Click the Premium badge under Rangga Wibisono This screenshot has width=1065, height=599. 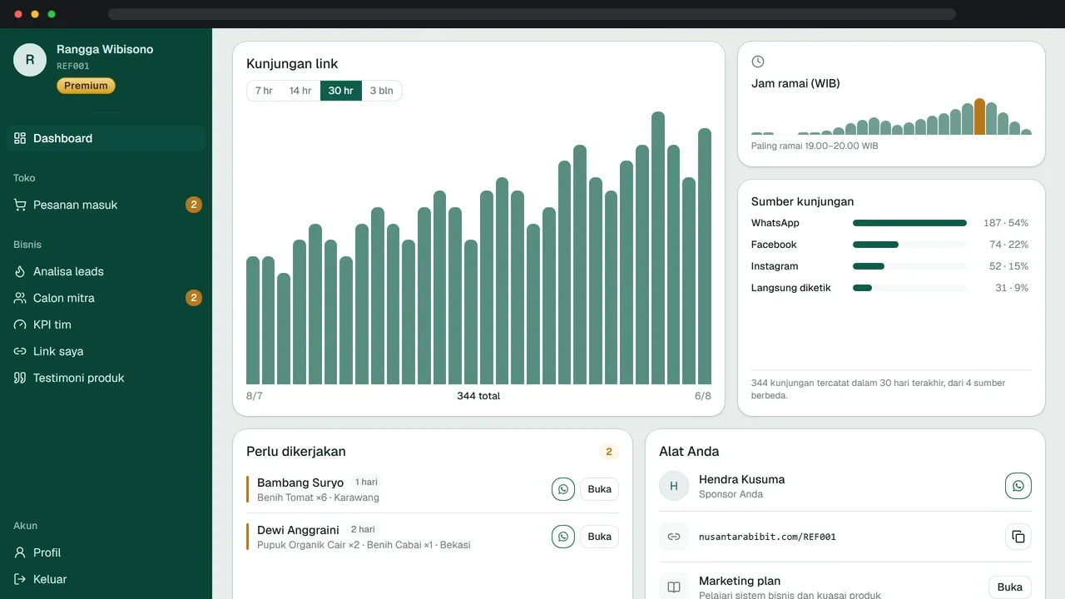tap(86, 86)
